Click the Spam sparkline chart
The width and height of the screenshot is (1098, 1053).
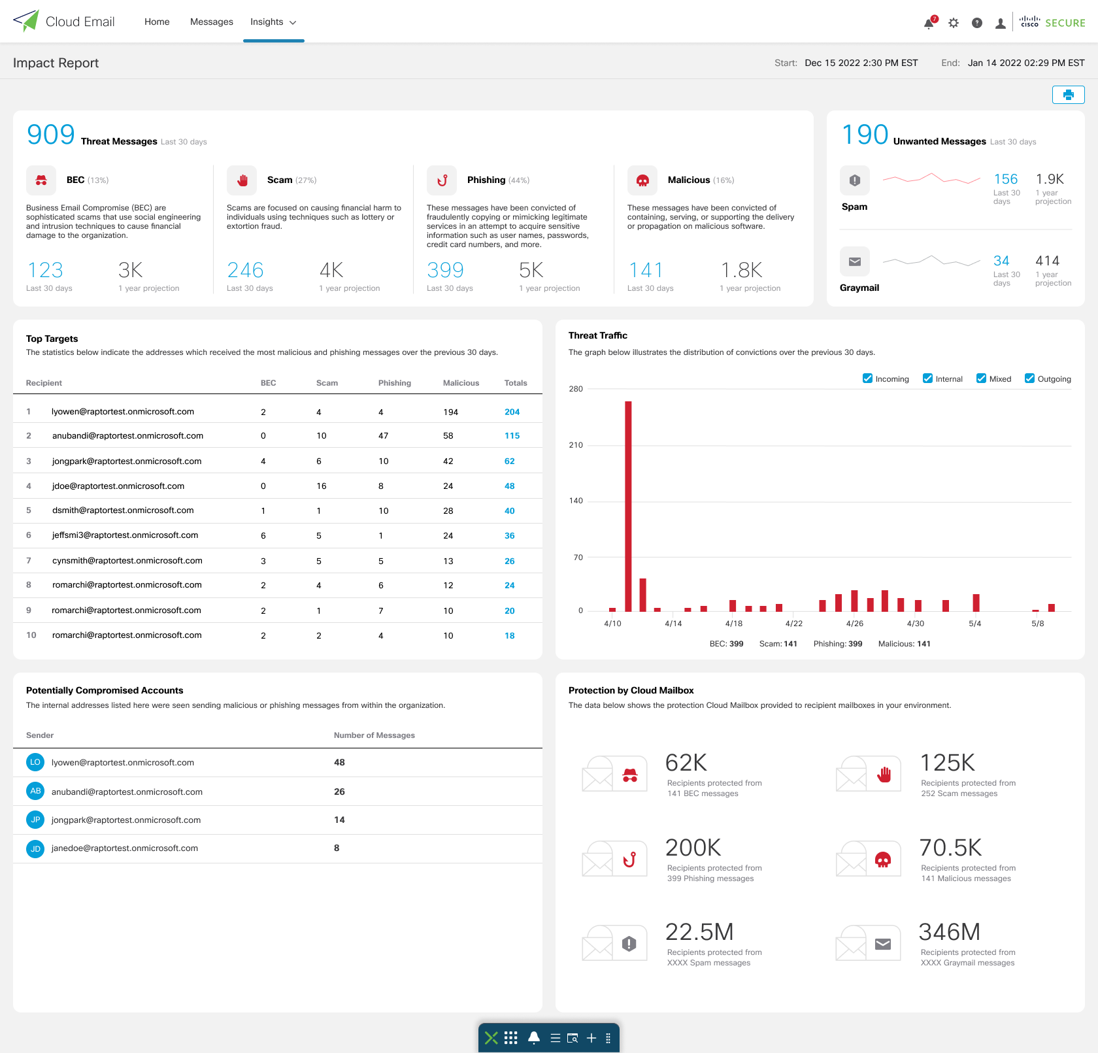click(931, 178)
